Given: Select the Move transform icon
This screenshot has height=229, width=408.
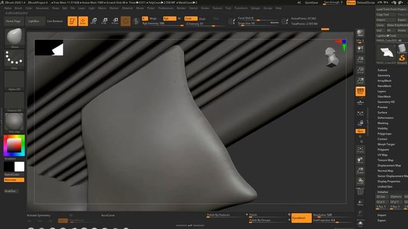Looking at the screenshot, I should click(94, 21).
